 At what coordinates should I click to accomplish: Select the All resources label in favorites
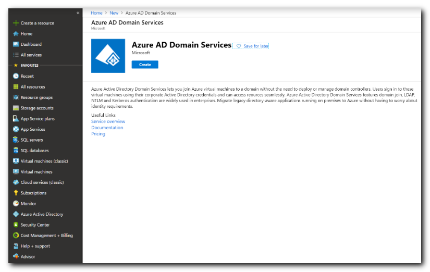tap(33, 86)
